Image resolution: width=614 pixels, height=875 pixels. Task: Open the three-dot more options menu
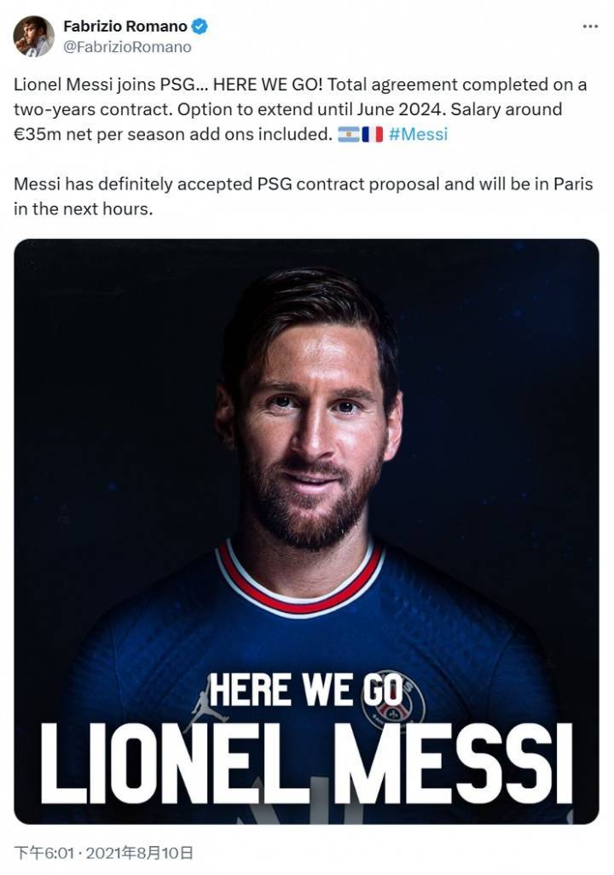point(589,26)
